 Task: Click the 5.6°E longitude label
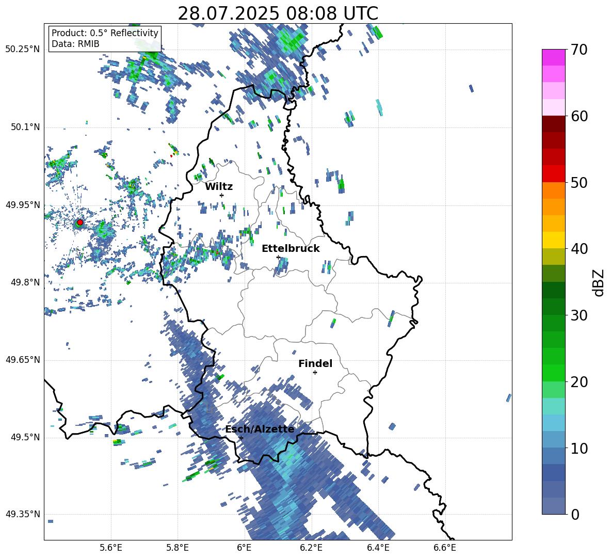click(111, 548)
